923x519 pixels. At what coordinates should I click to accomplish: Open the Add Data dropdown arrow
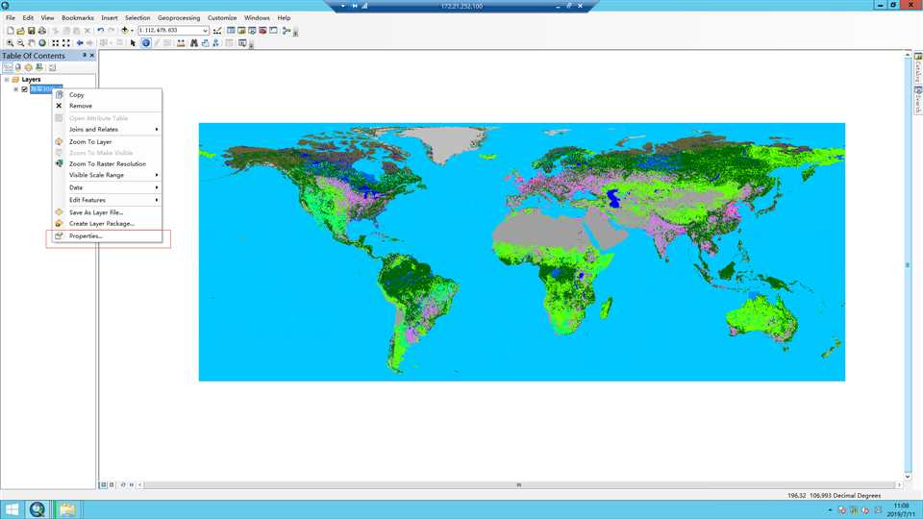132,31
